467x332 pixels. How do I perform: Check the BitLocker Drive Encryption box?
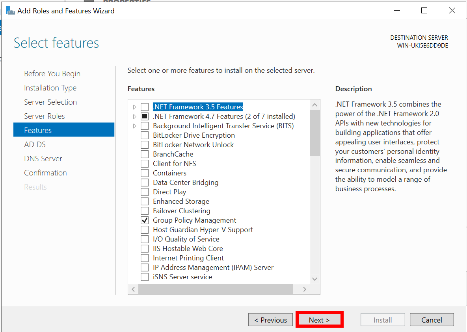[x=145, y=135]
